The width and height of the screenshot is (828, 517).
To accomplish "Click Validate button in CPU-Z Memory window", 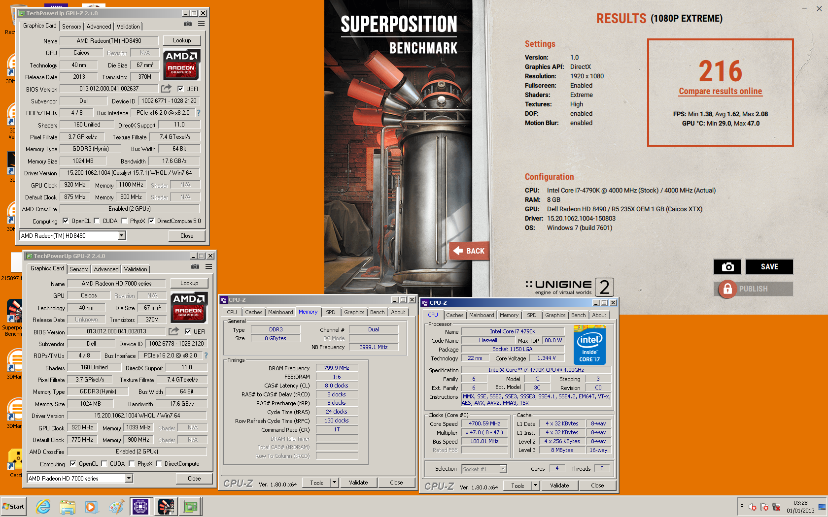I will (358, 483).
